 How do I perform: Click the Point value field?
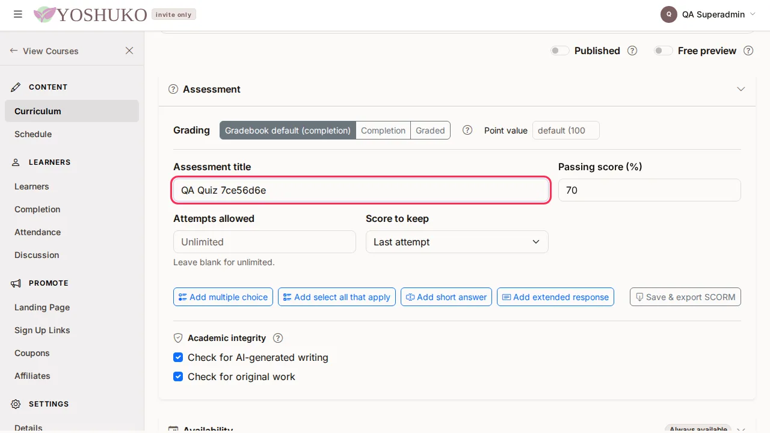pyautogui.click(x=566, y=131)
